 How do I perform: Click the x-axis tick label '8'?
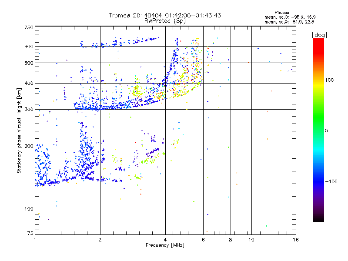231,240
